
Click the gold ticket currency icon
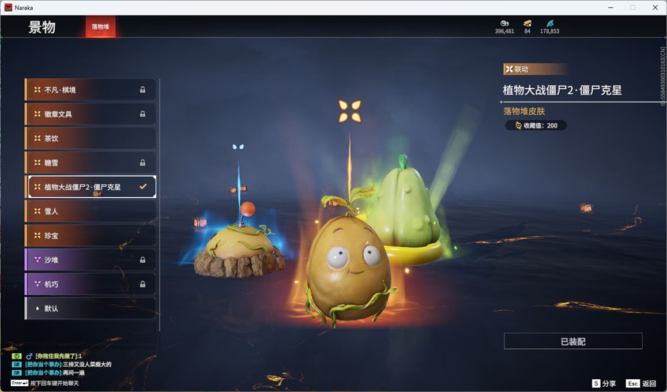[x=527, y=24]
